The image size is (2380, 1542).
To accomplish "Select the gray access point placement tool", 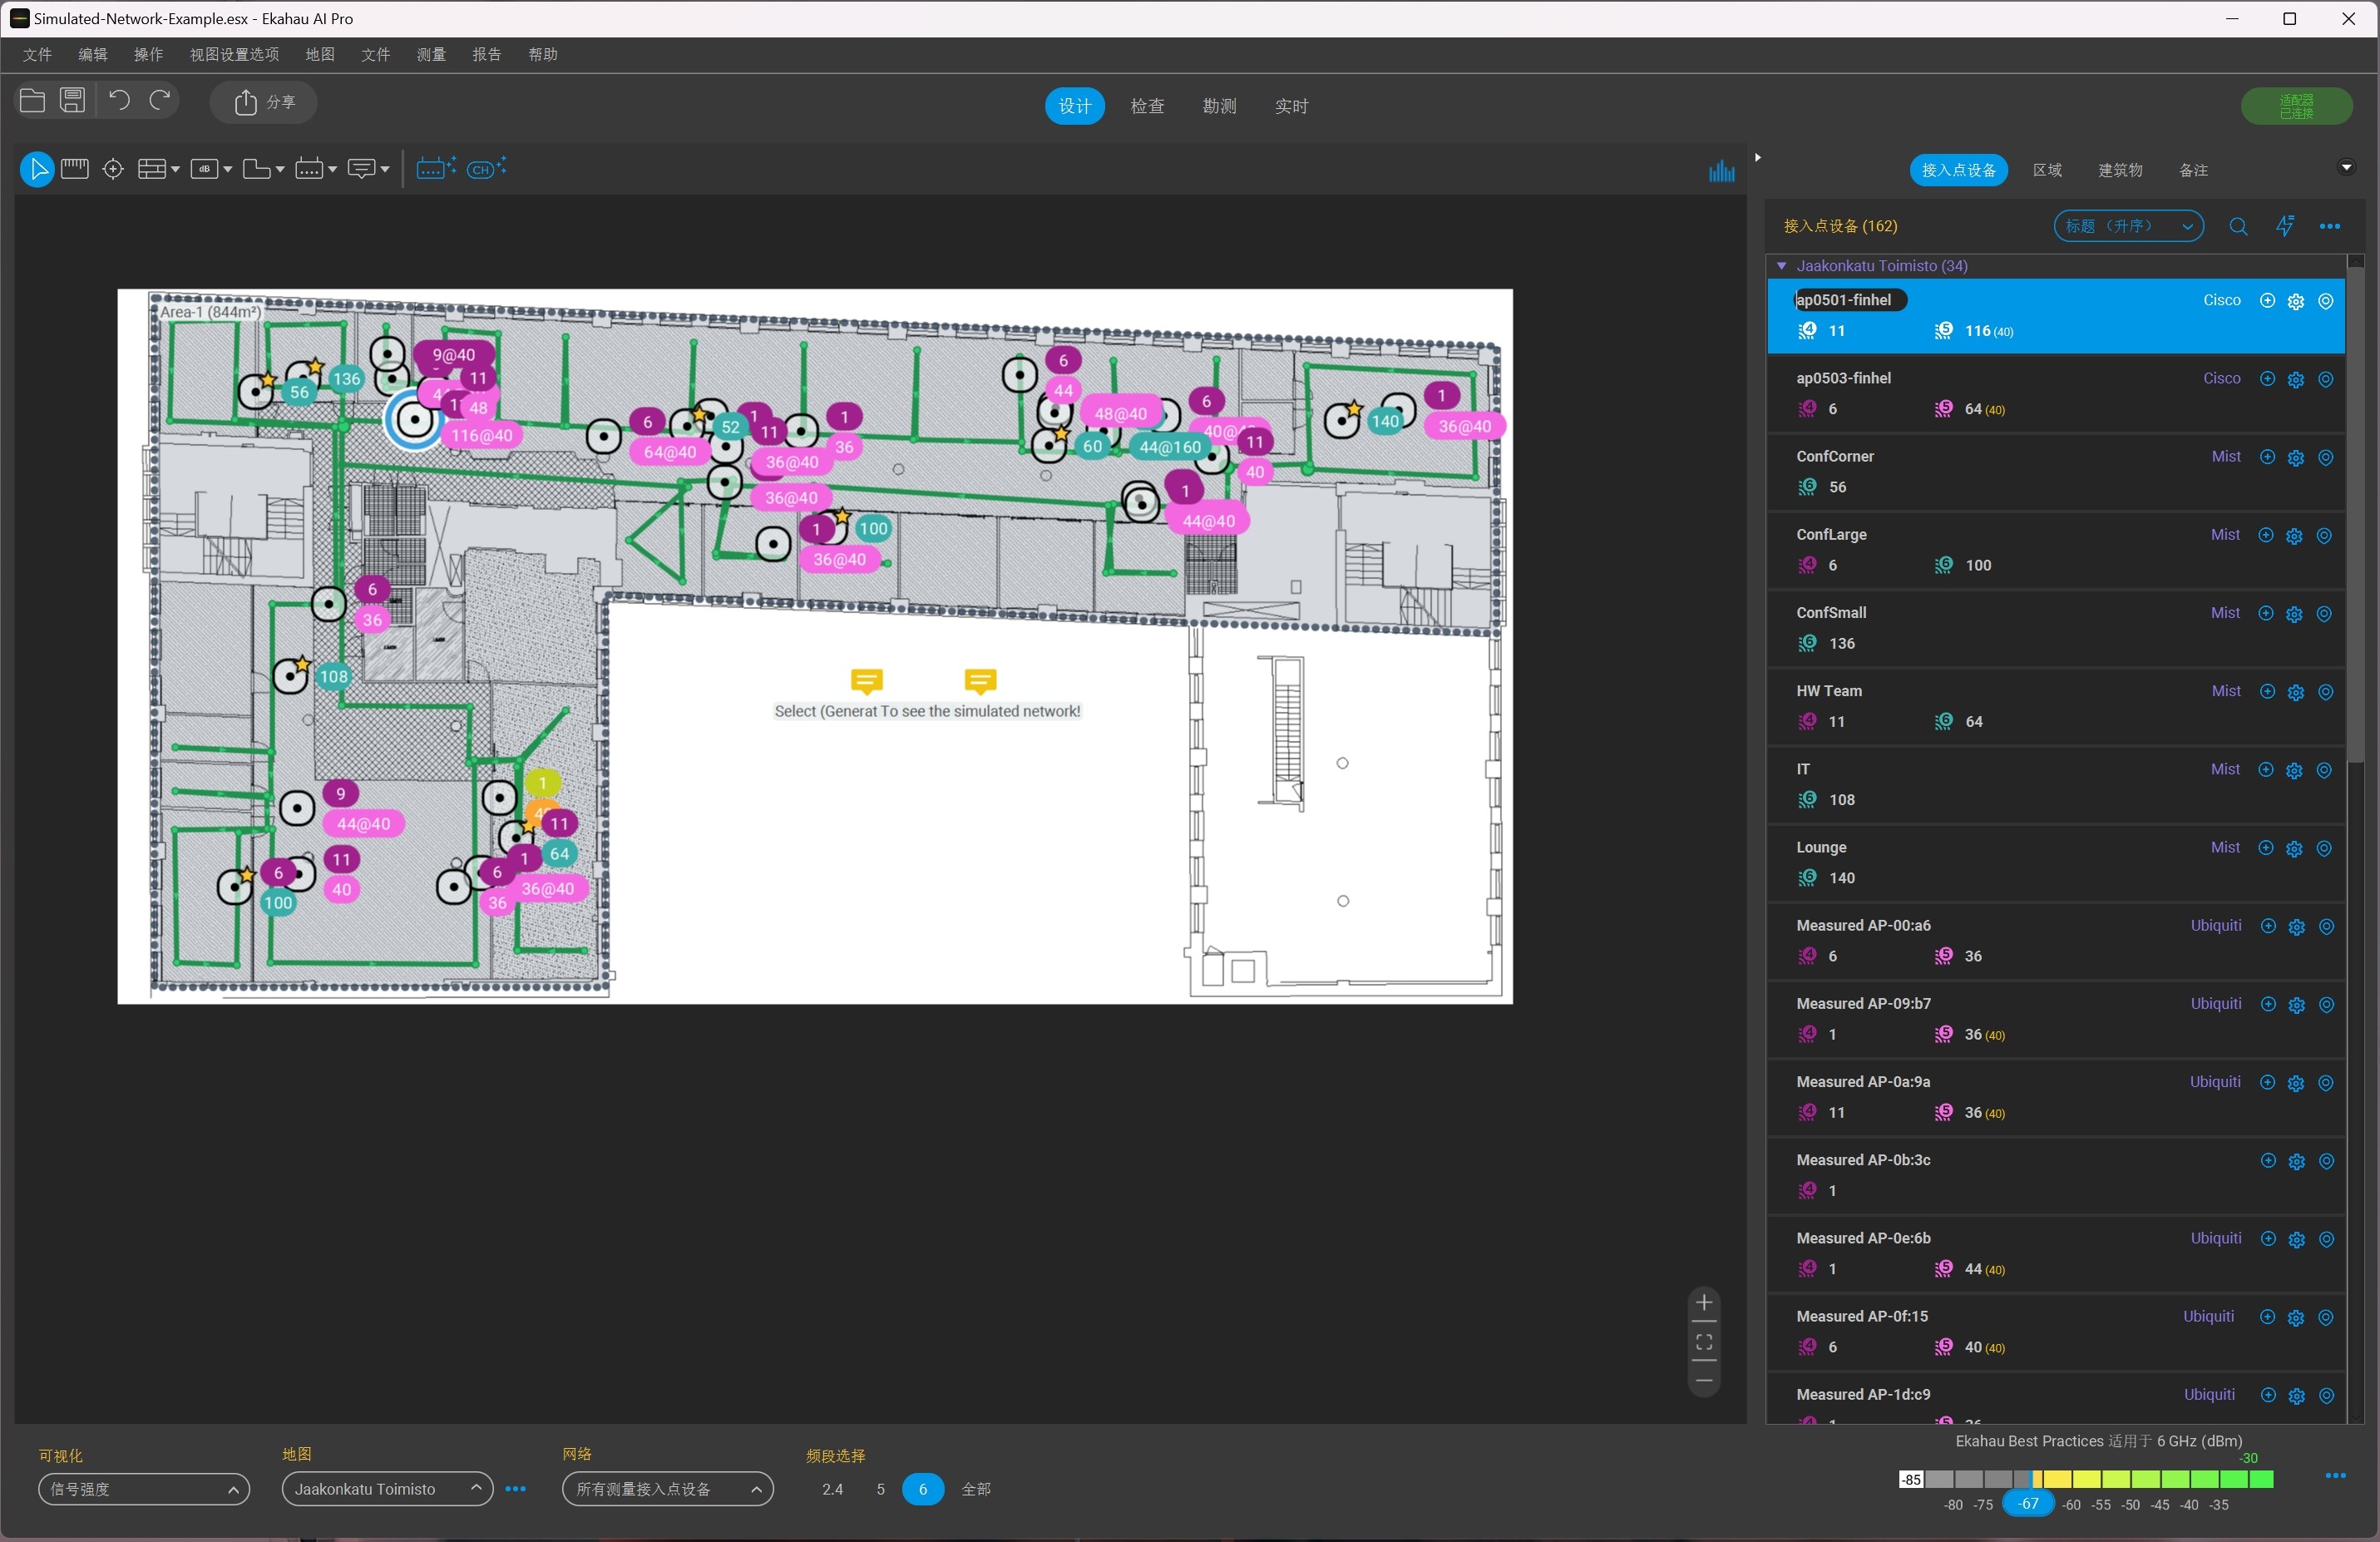I will pyautogui.click(x=309, y=169).
